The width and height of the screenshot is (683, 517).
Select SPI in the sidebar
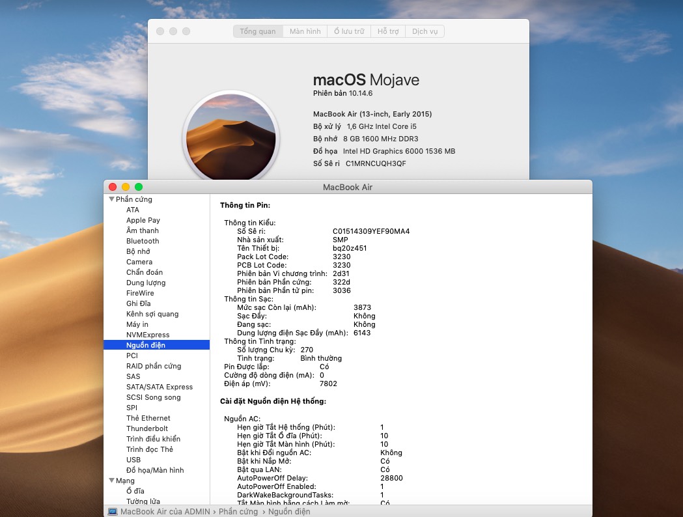click(x=132, y=408)
